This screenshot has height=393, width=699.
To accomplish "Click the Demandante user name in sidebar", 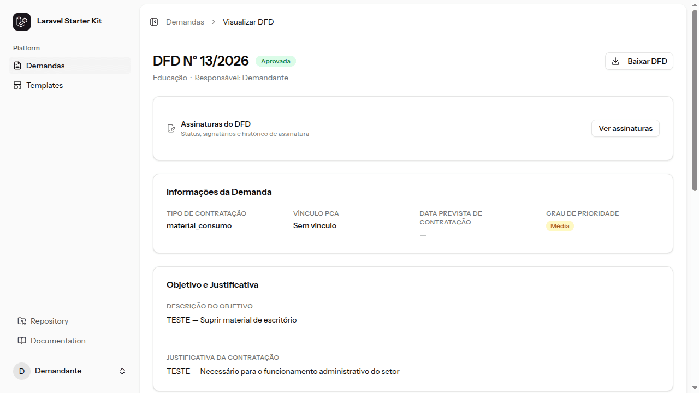I will click(58, 371).
